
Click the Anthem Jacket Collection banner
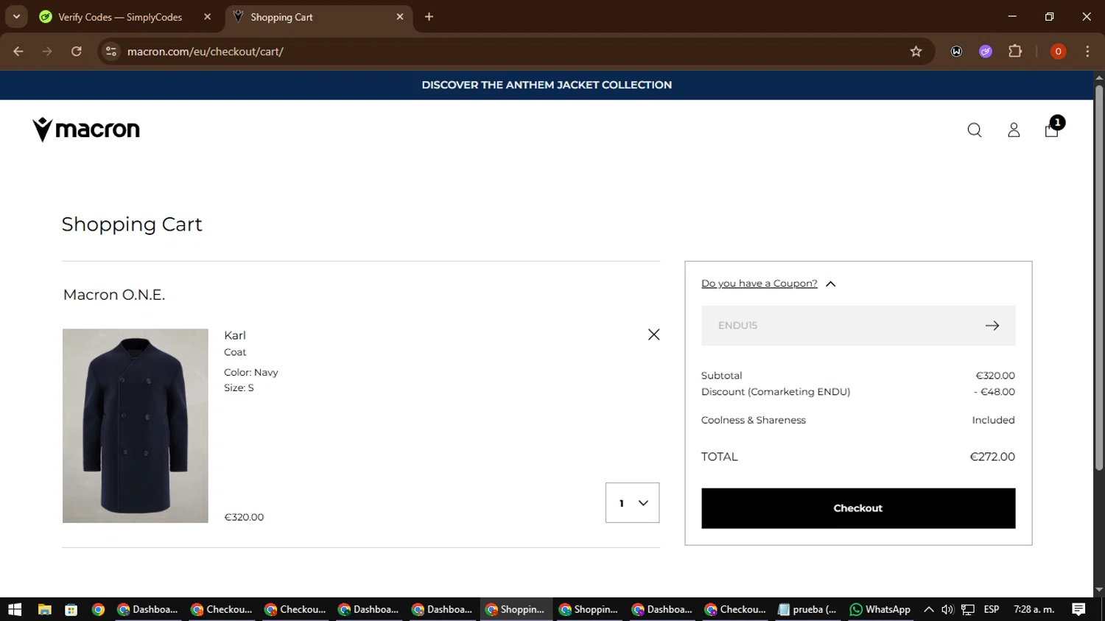pyautogui.click(x=547, y=85)
